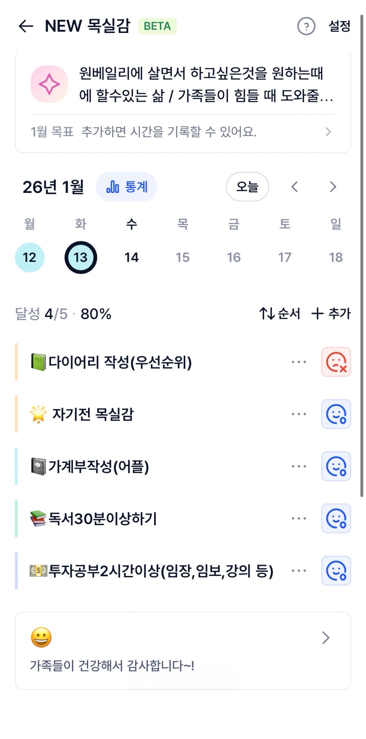
Task: Add a new habit with 추가
Action: point(331,314)
